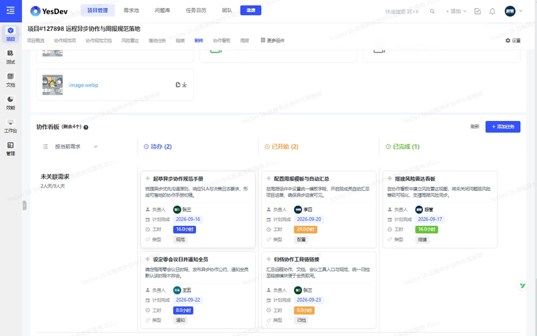Click the 张三 avatar on the 起草异步协作规范手册 card
Screen dimensions: 537x336
coord(177,210)
